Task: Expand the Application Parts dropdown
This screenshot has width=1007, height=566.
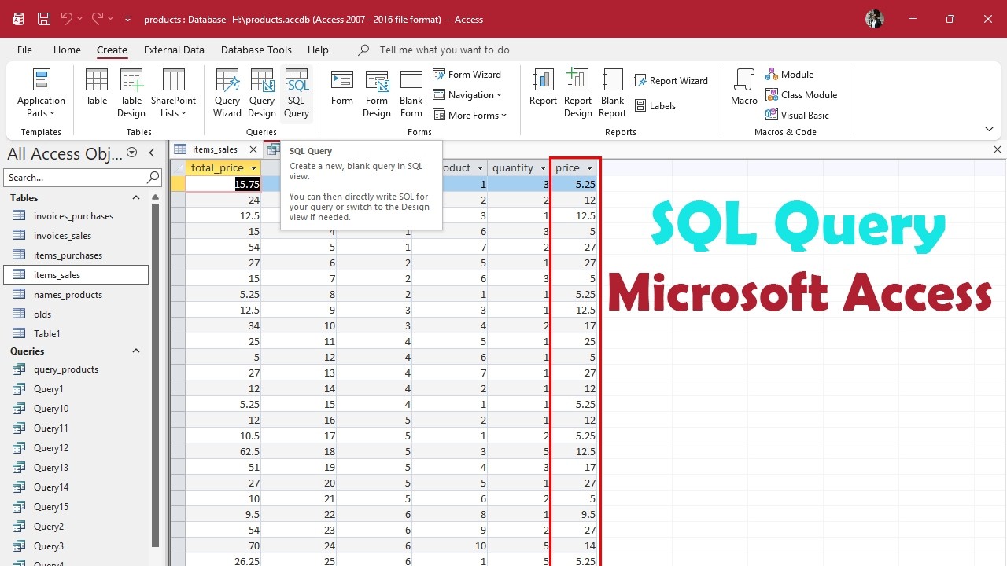Action: click(41, 94)
